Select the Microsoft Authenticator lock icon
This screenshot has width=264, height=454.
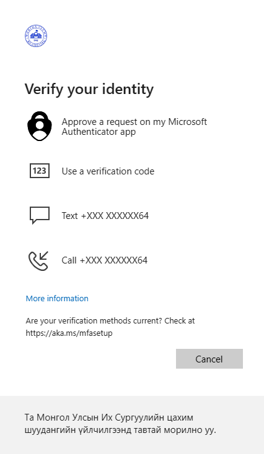coord(40,126)
